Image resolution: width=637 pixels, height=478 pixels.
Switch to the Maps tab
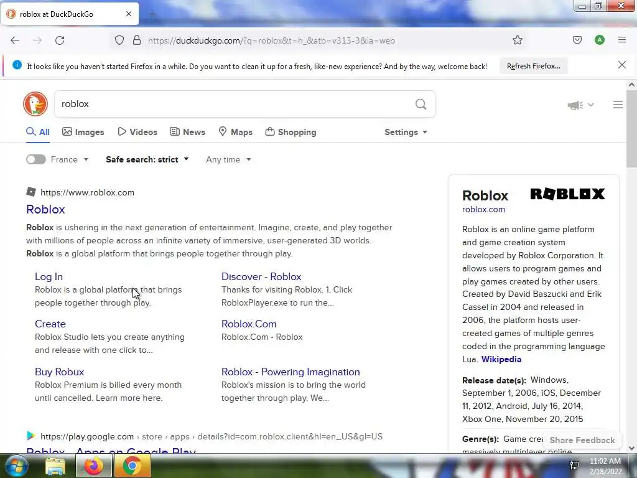(x=236, y=132)
